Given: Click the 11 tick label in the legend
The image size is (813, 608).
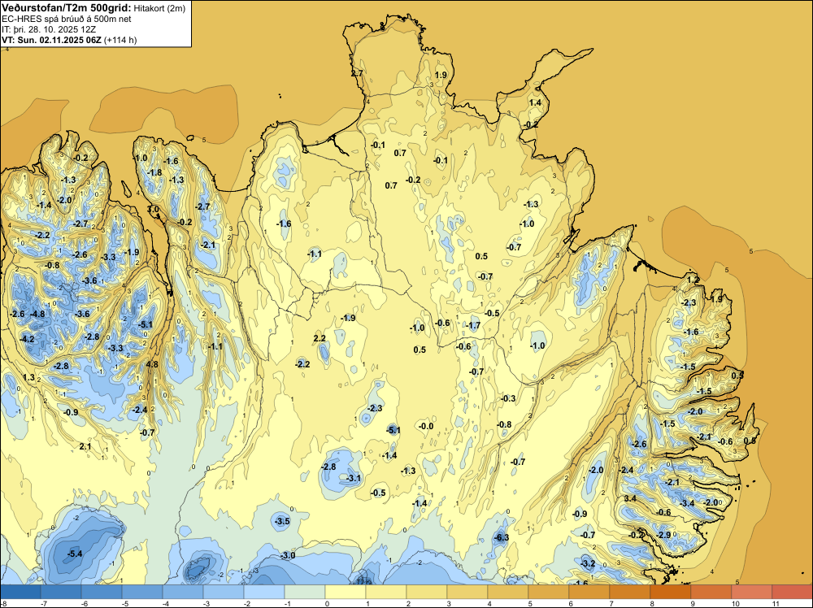Looking at the screenshot, I should [776, 603].
